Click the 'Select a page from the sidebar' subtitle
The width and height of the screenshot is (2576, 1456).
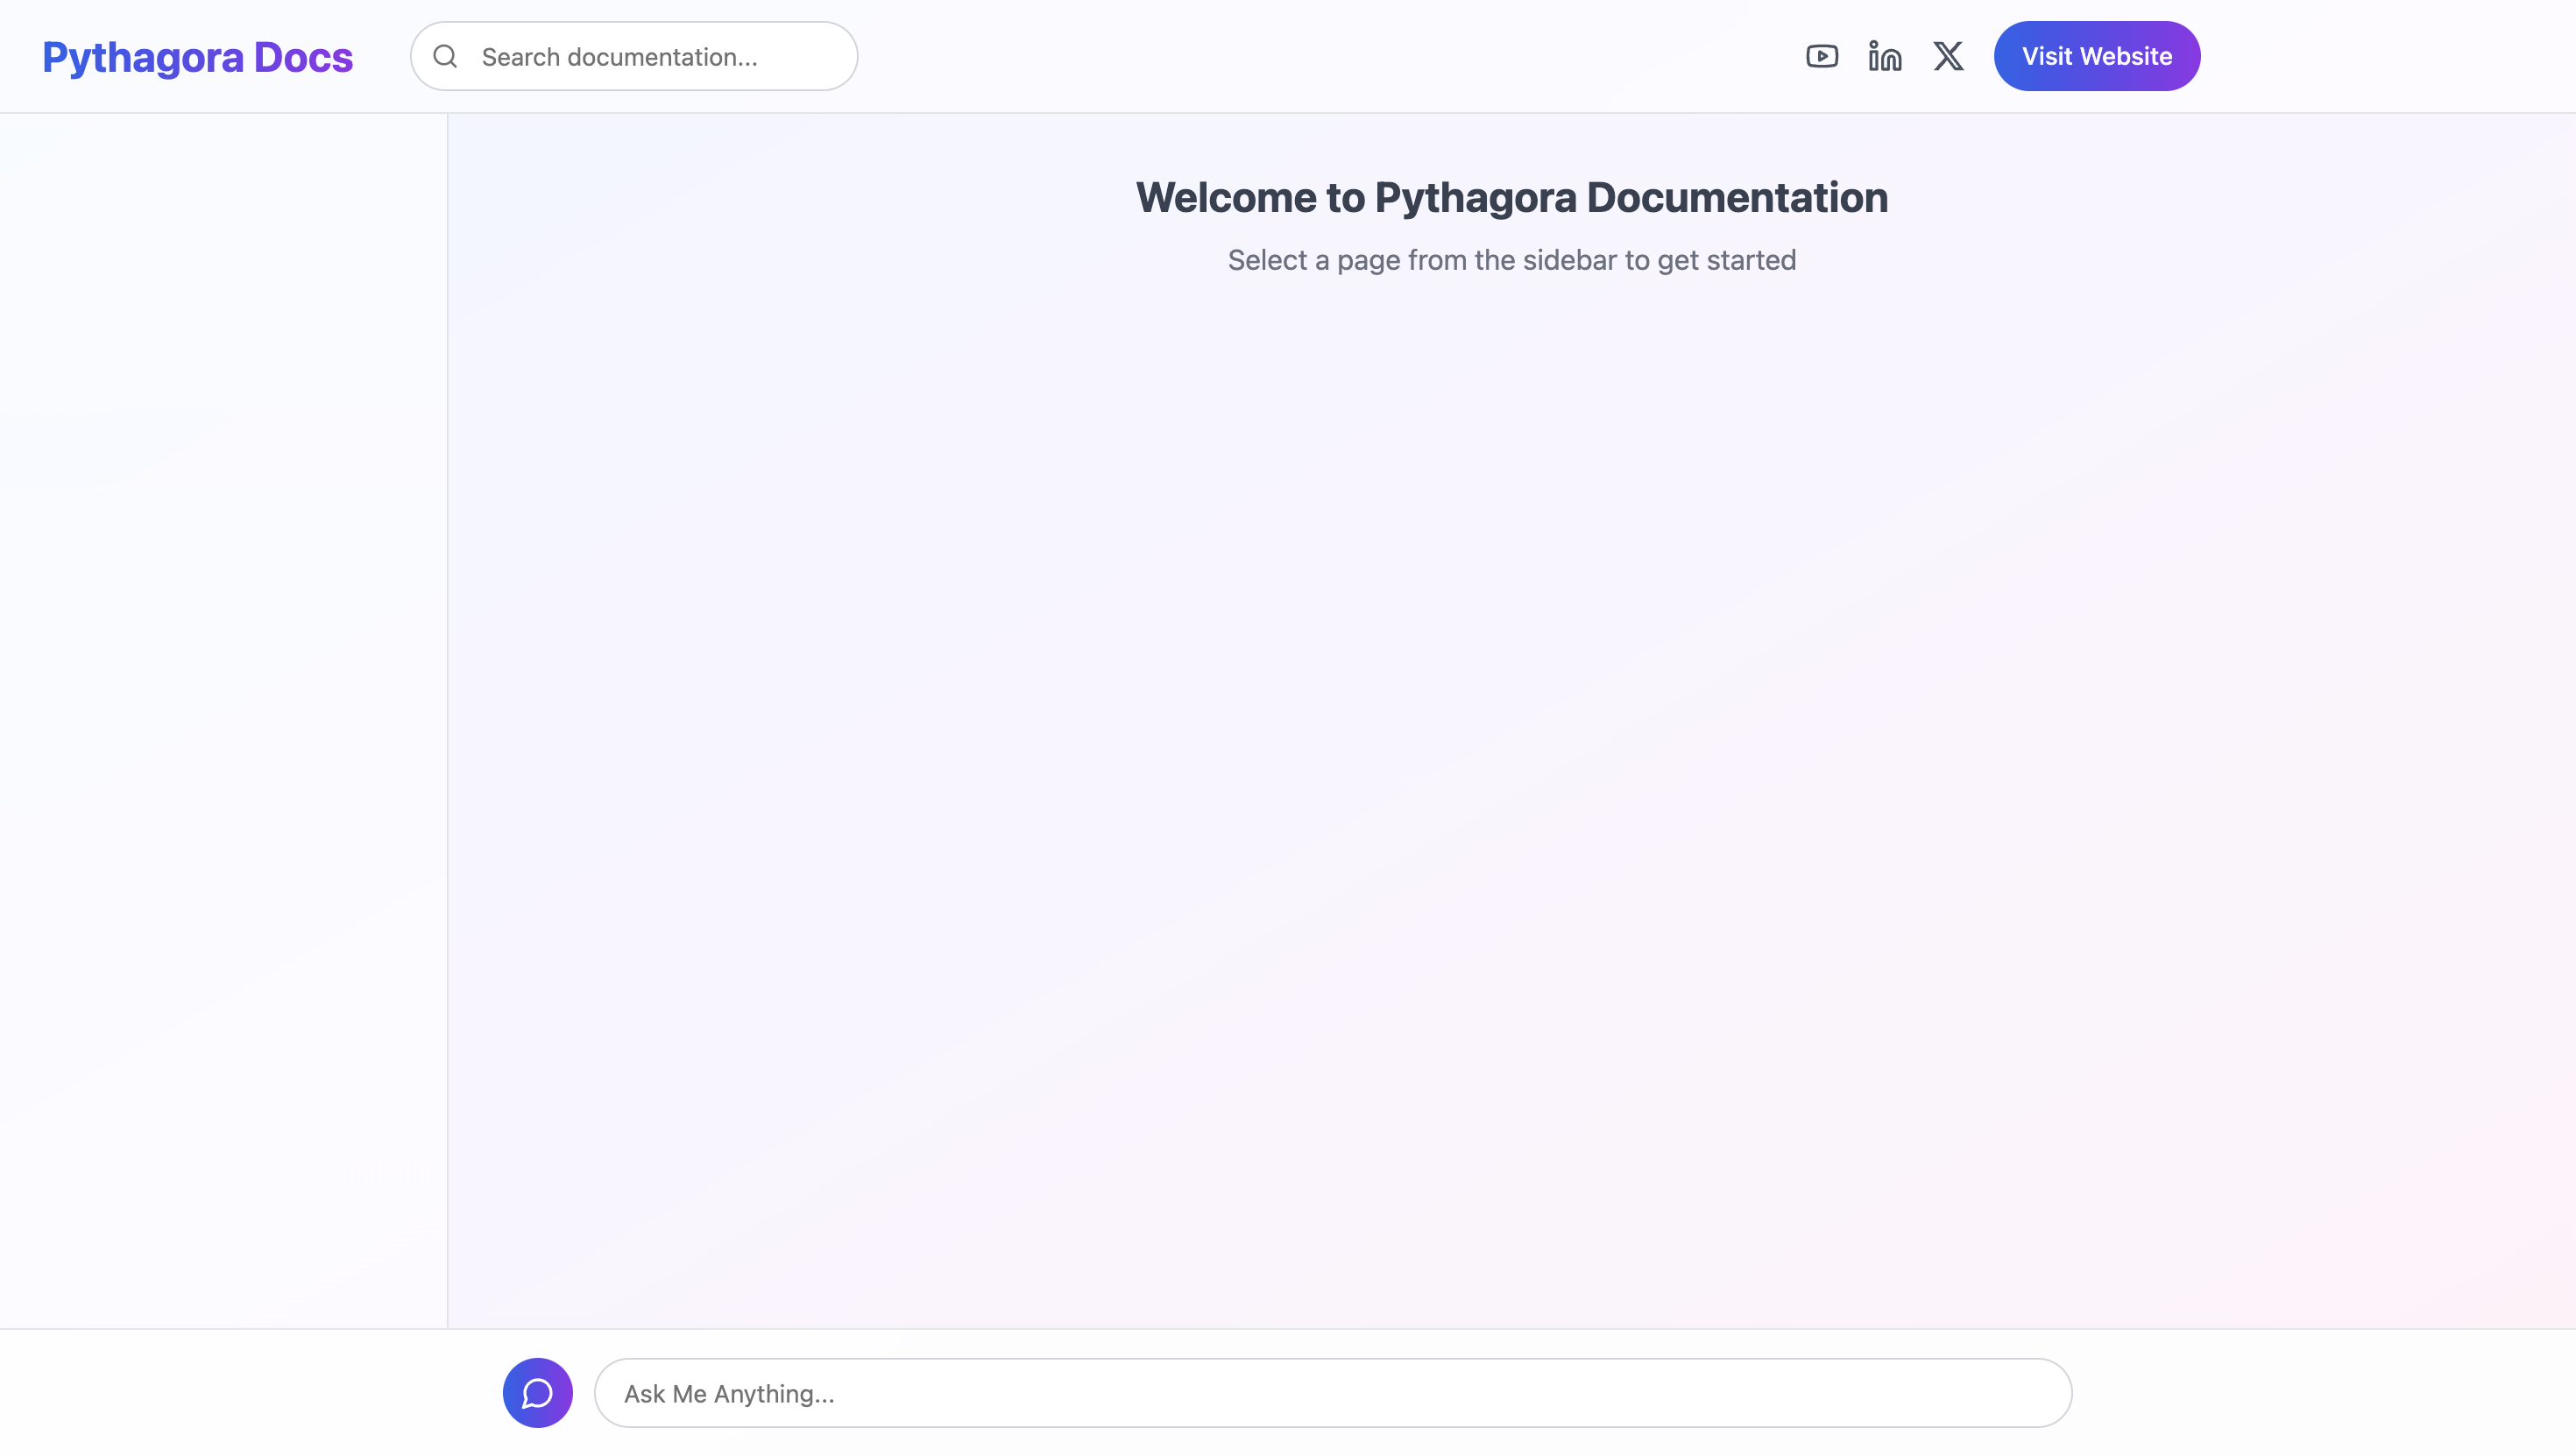[1511, 260]
